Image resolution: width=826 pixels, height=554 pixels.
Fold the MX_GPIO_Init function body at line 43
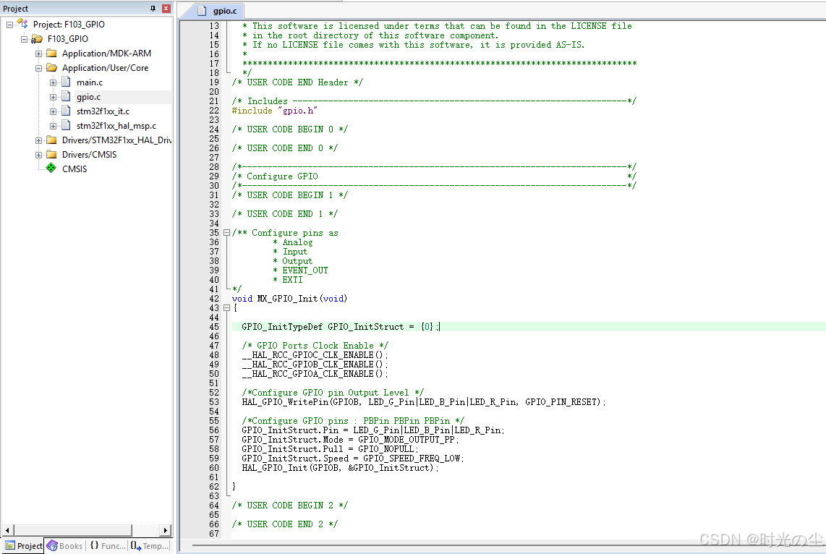point(226,307)
